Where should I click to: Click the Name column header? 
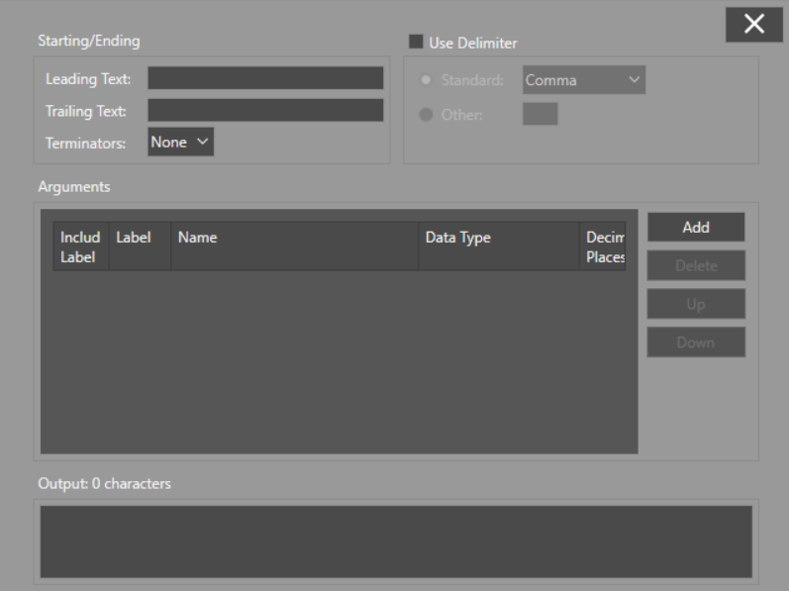click(294, 246)
